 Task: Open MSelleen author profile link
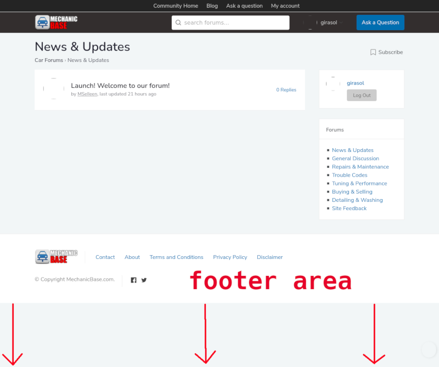87,94
